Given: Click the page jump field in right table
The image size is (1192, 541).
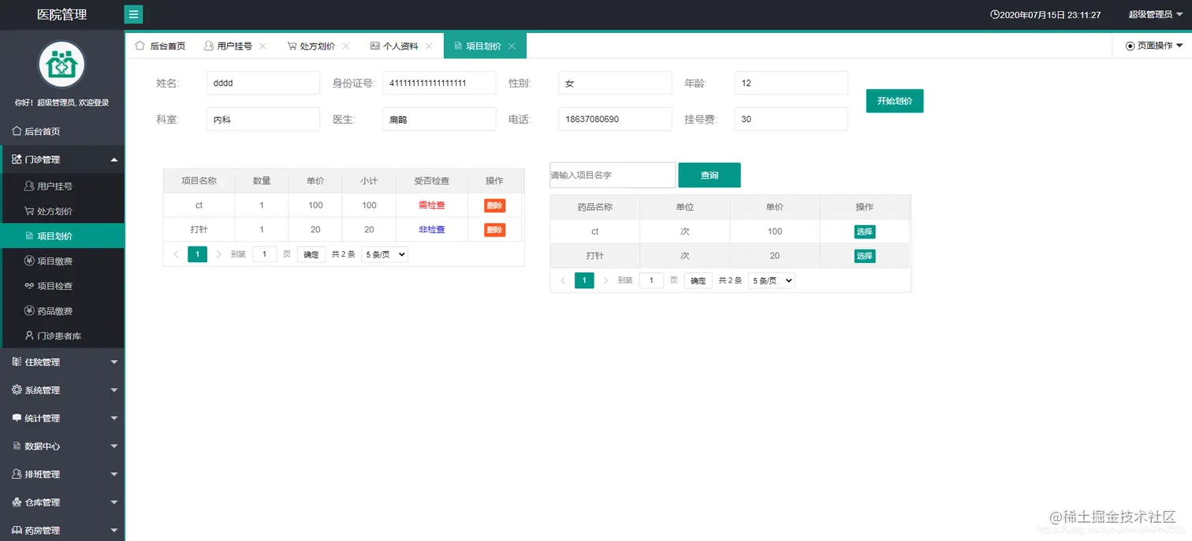Looking at the screenshot, I should 651,280.
